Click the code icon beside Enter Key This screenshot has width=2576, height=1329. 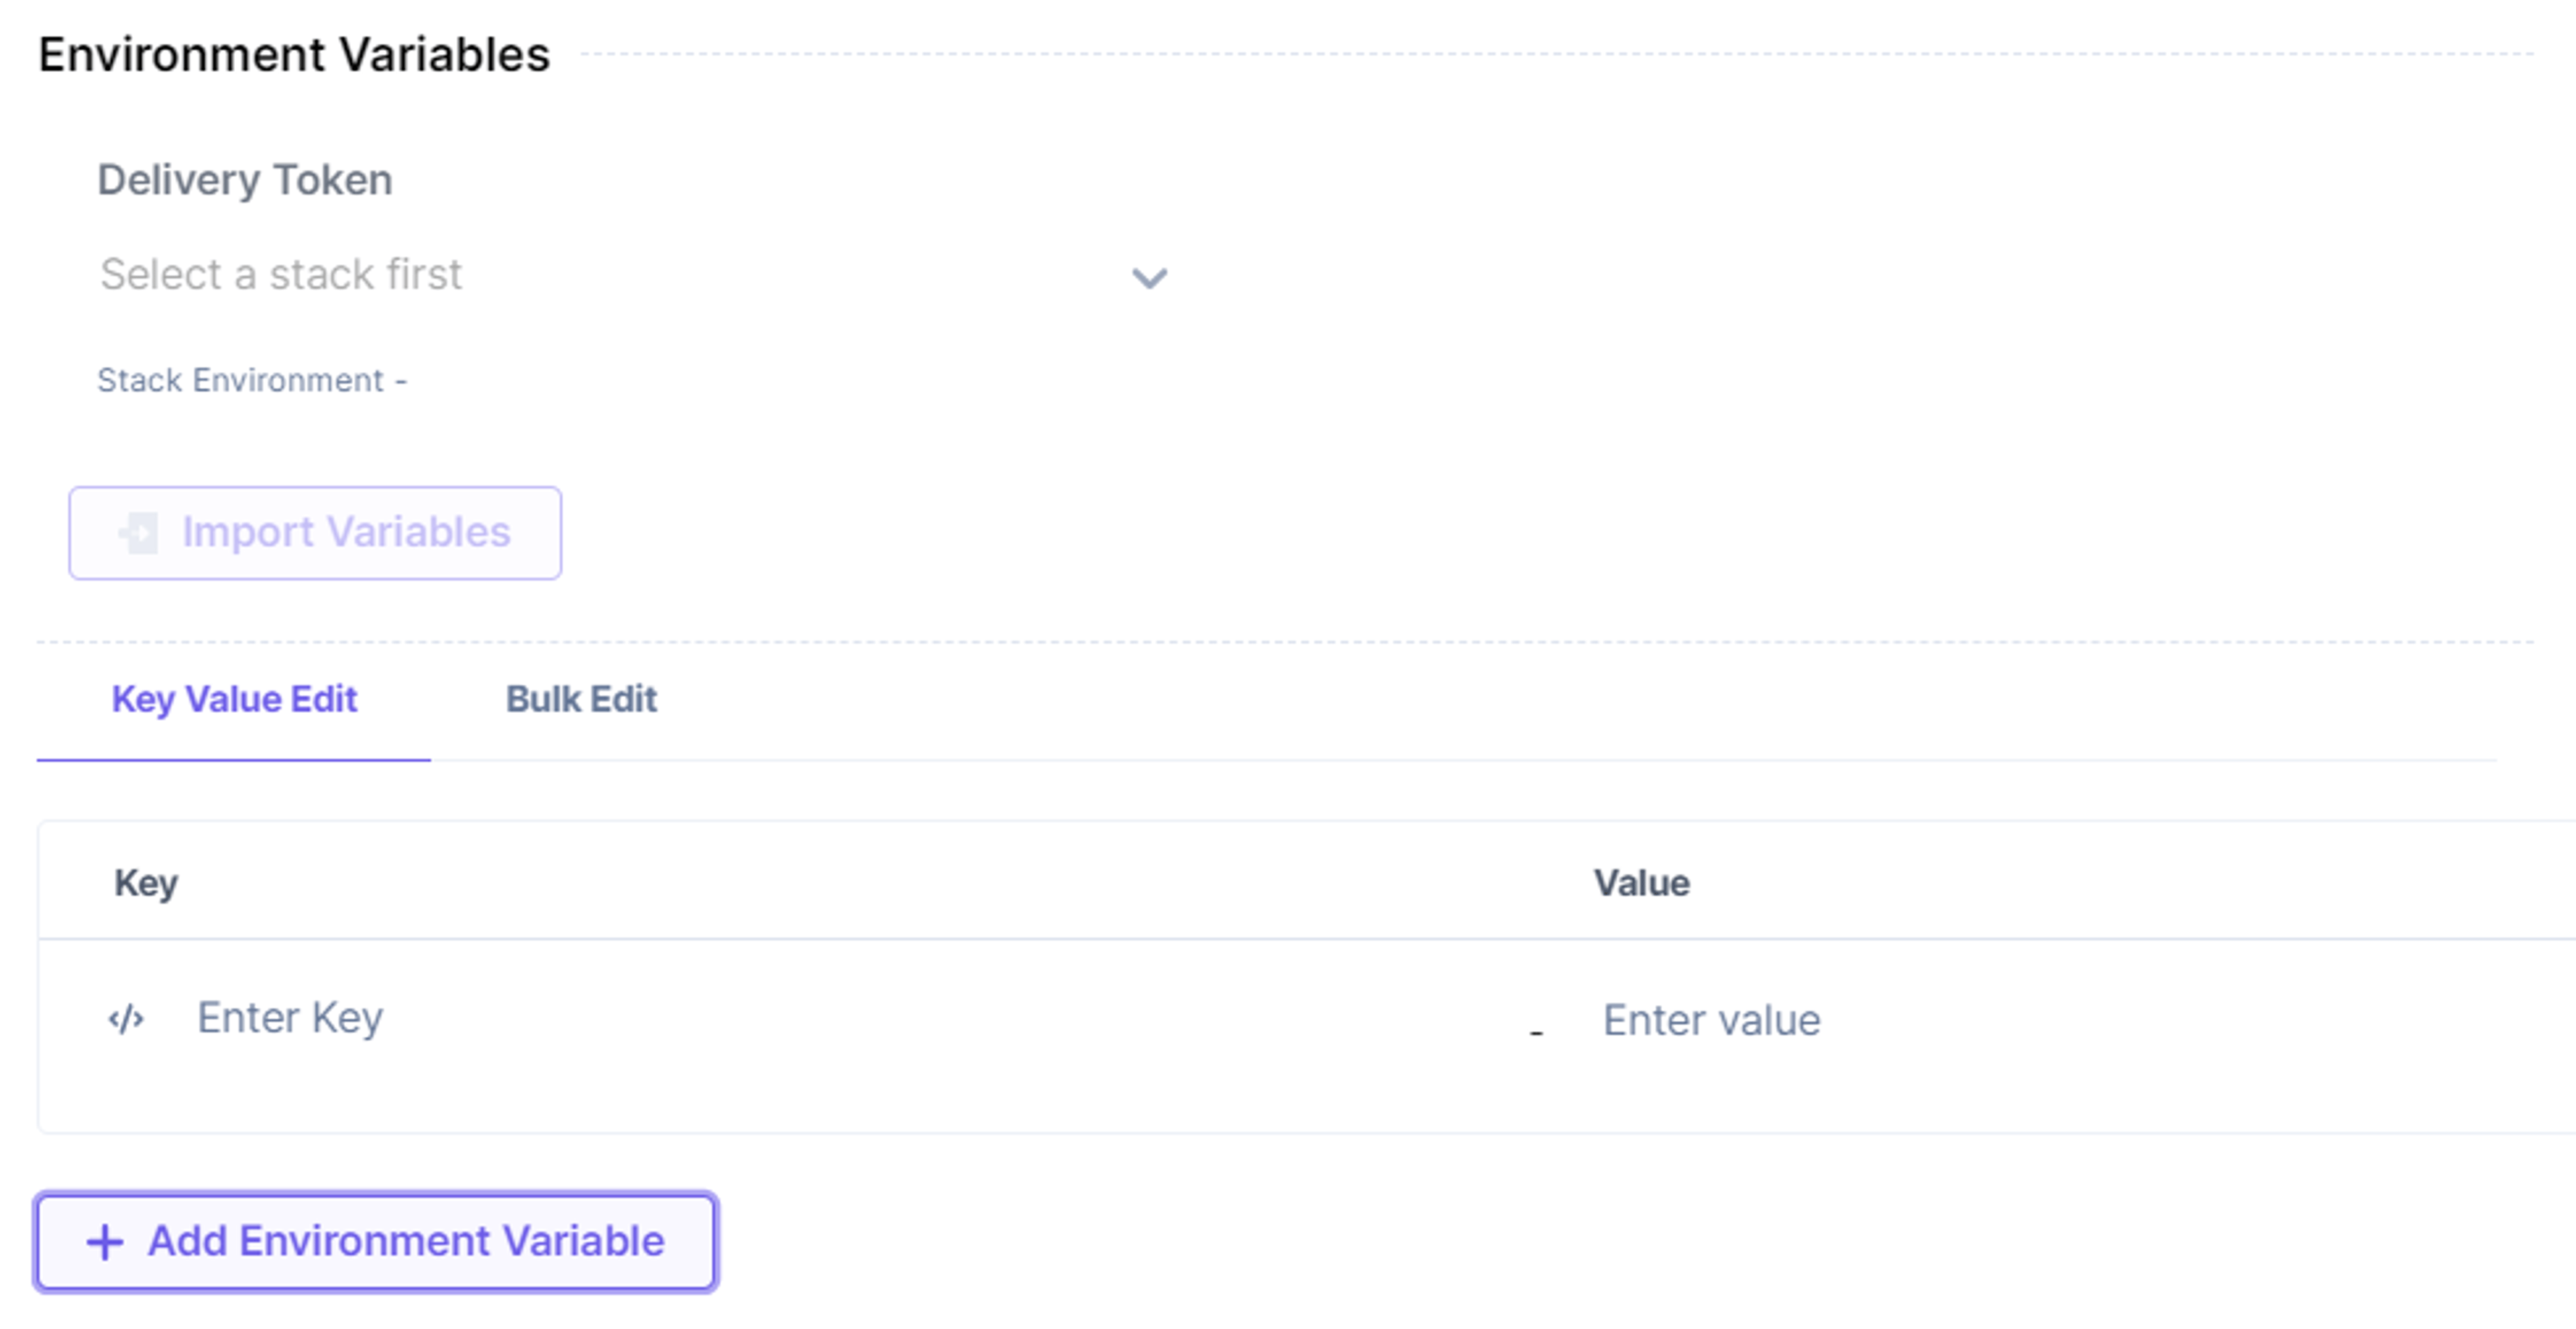click(x=126, y=1019)
